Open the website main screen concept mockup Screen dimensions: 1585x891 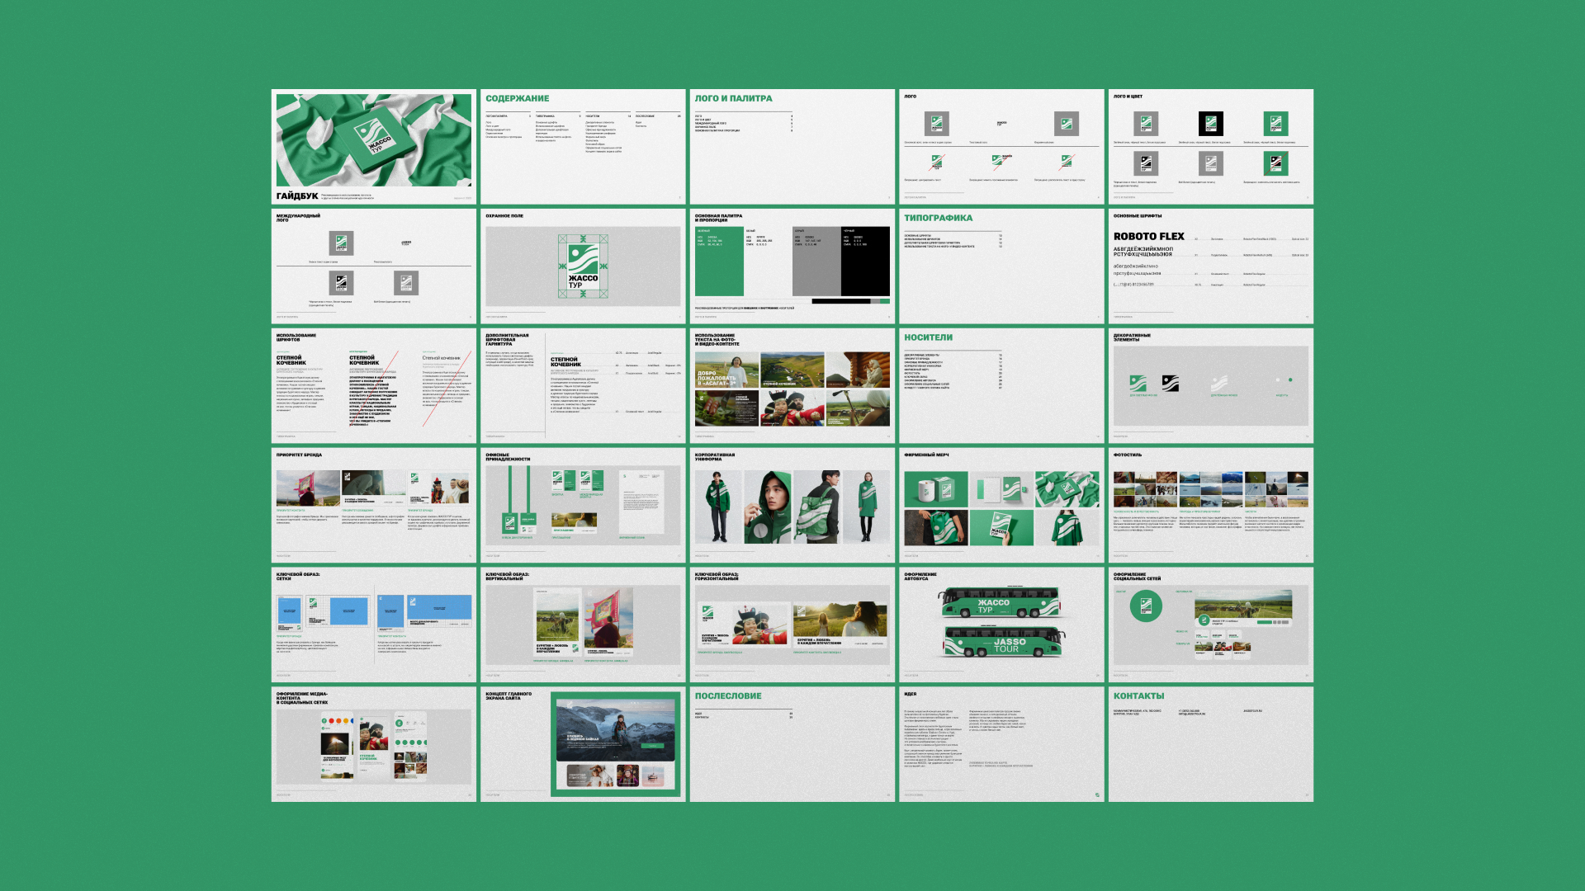pyautogui.click(x=616, y=743)
